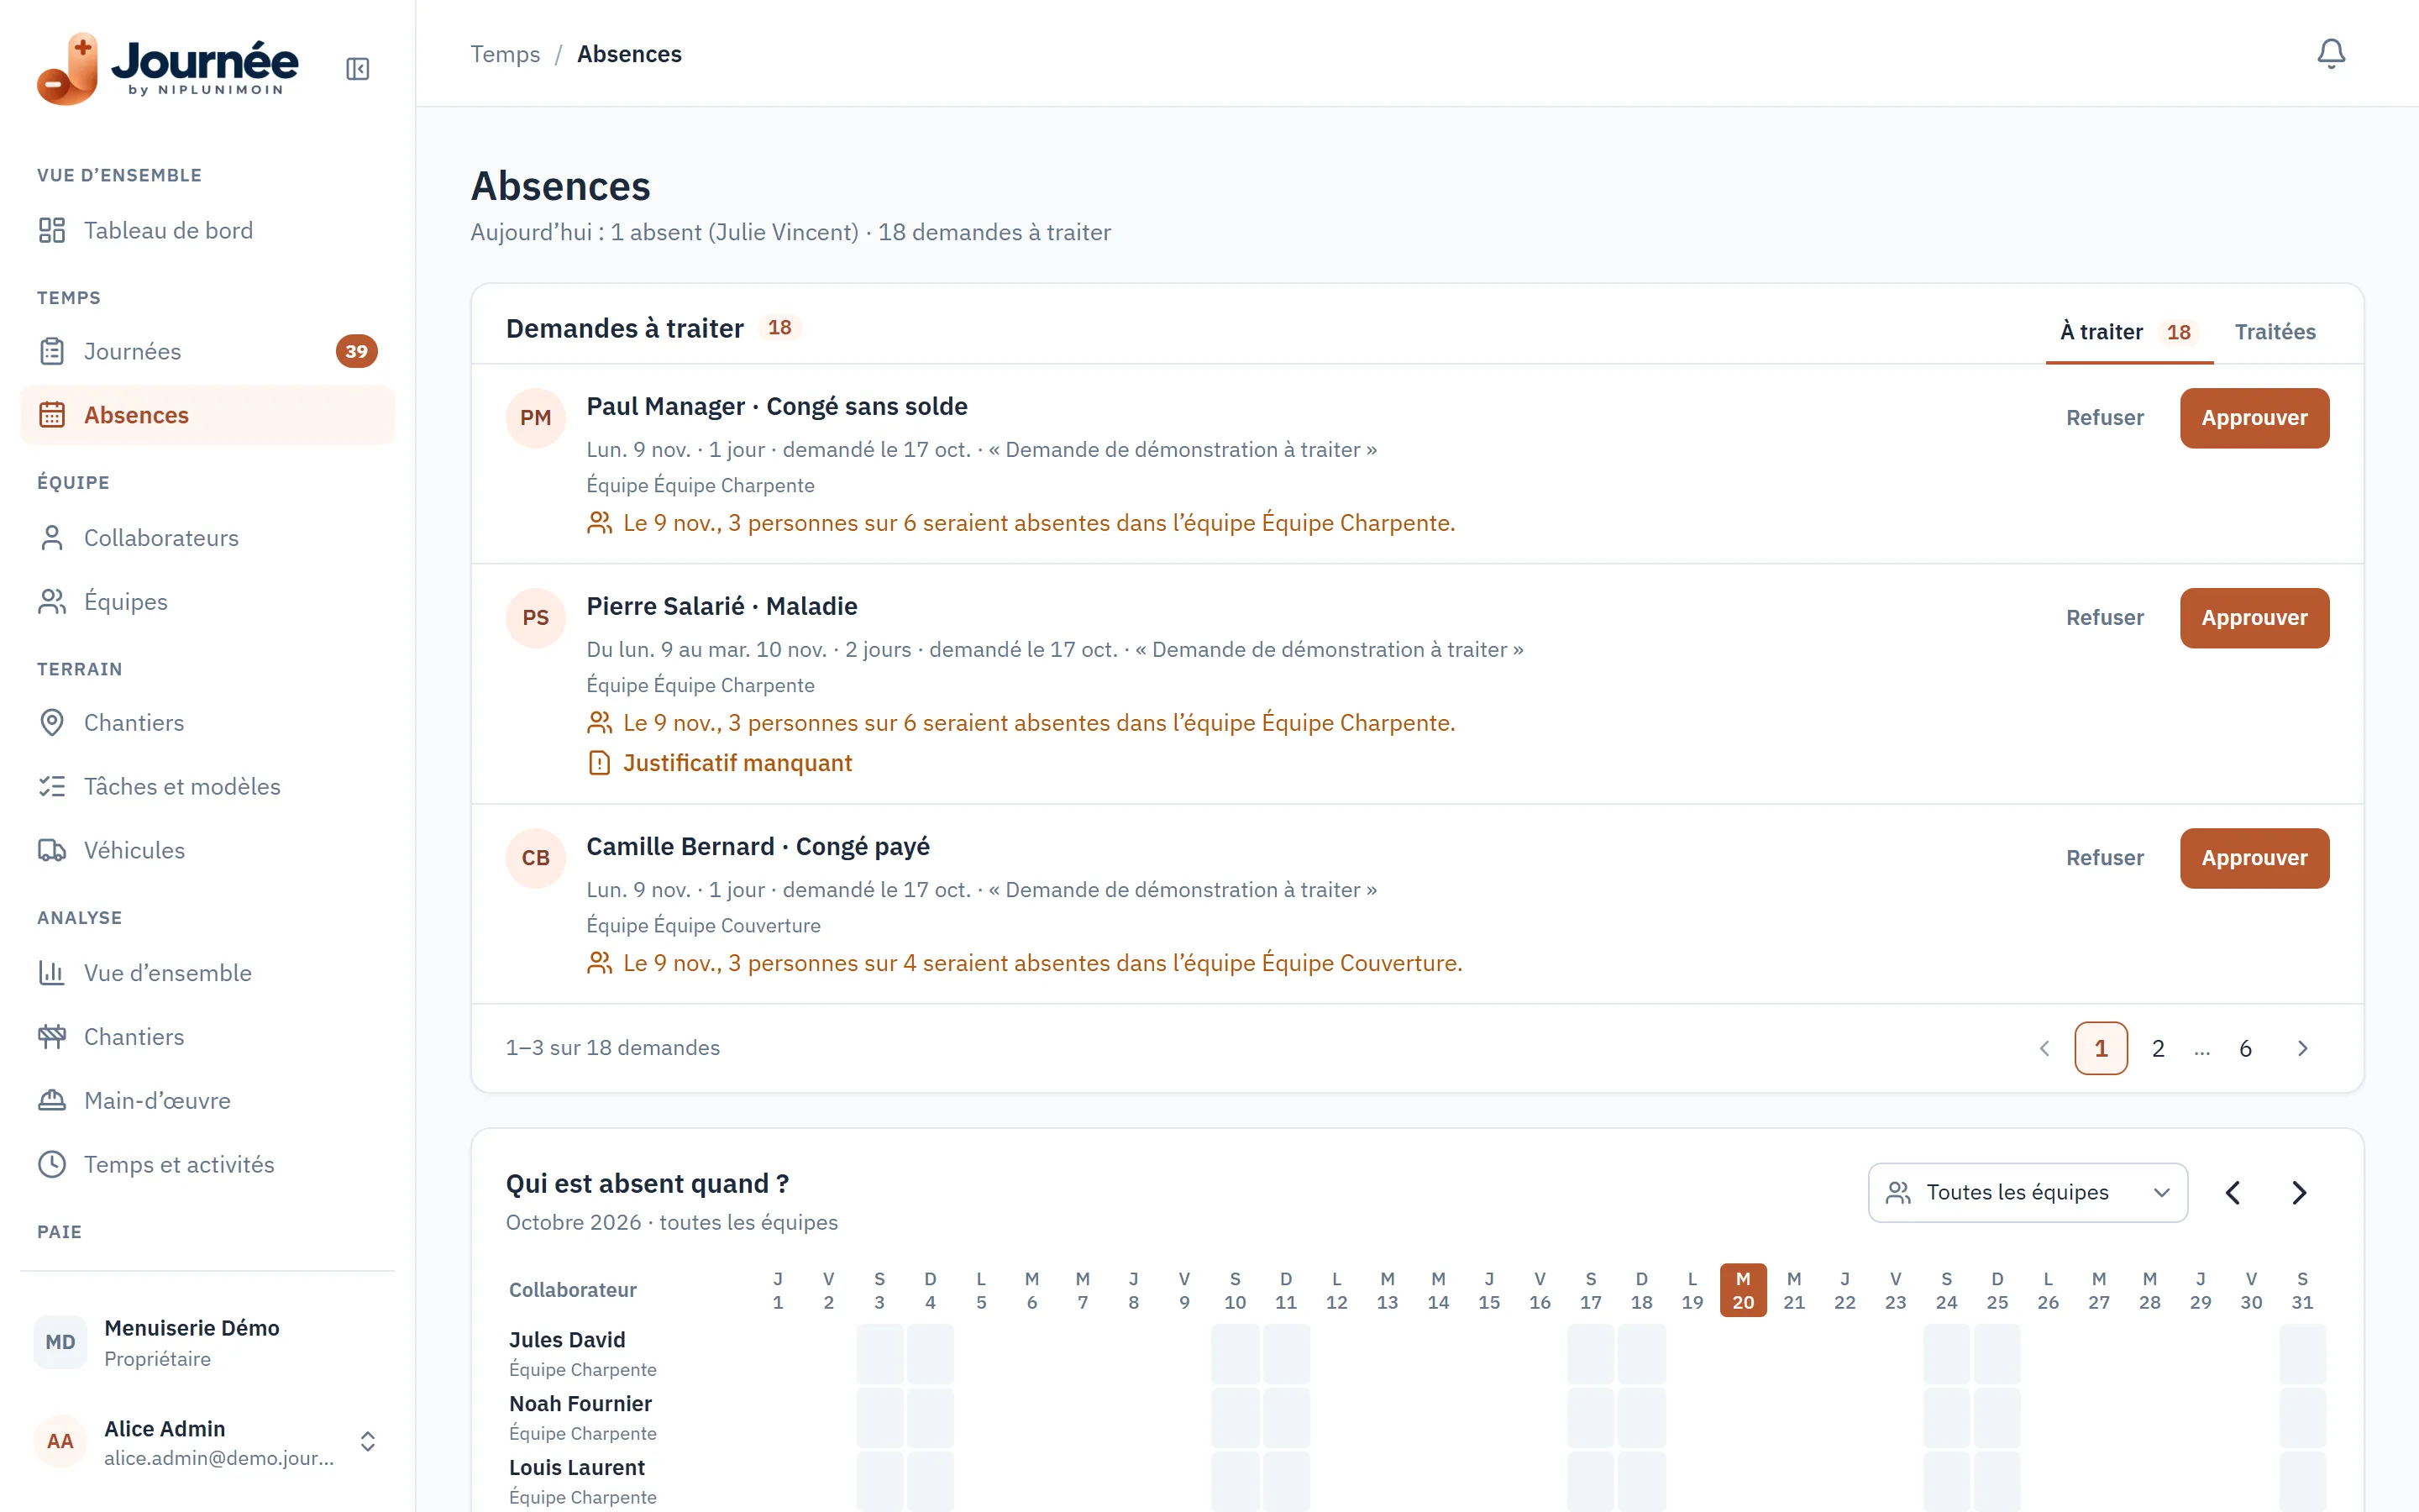Click Jules David row name
Viewport: 2419px width, 1512px height.
[x=567, y=1339]
